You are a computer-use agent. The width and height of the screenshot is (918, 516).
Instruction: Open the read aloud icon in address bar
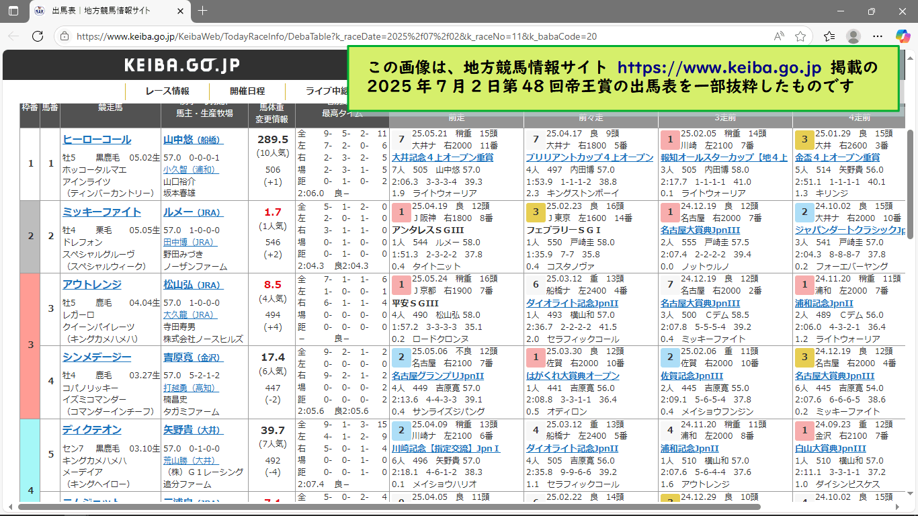(x=779, y=36)
